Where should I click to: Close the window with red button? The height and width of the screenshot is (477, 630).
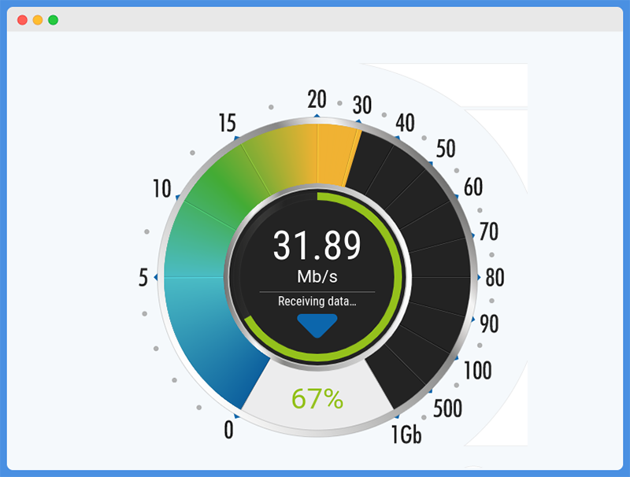click(x=23, y=20)
